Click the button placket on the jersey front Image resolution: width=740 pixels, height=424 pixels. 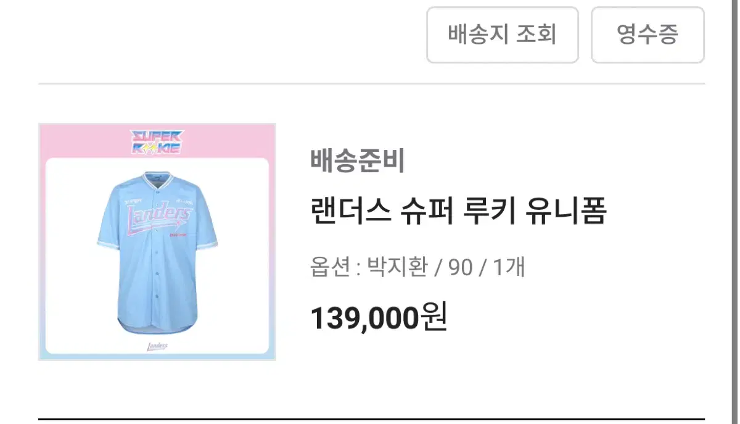tap(157, 259)
